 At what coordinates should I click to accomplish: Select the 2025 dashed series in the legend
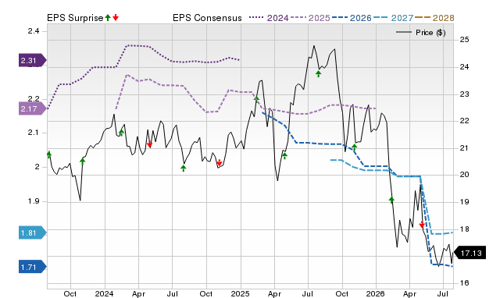coord(310,18)
